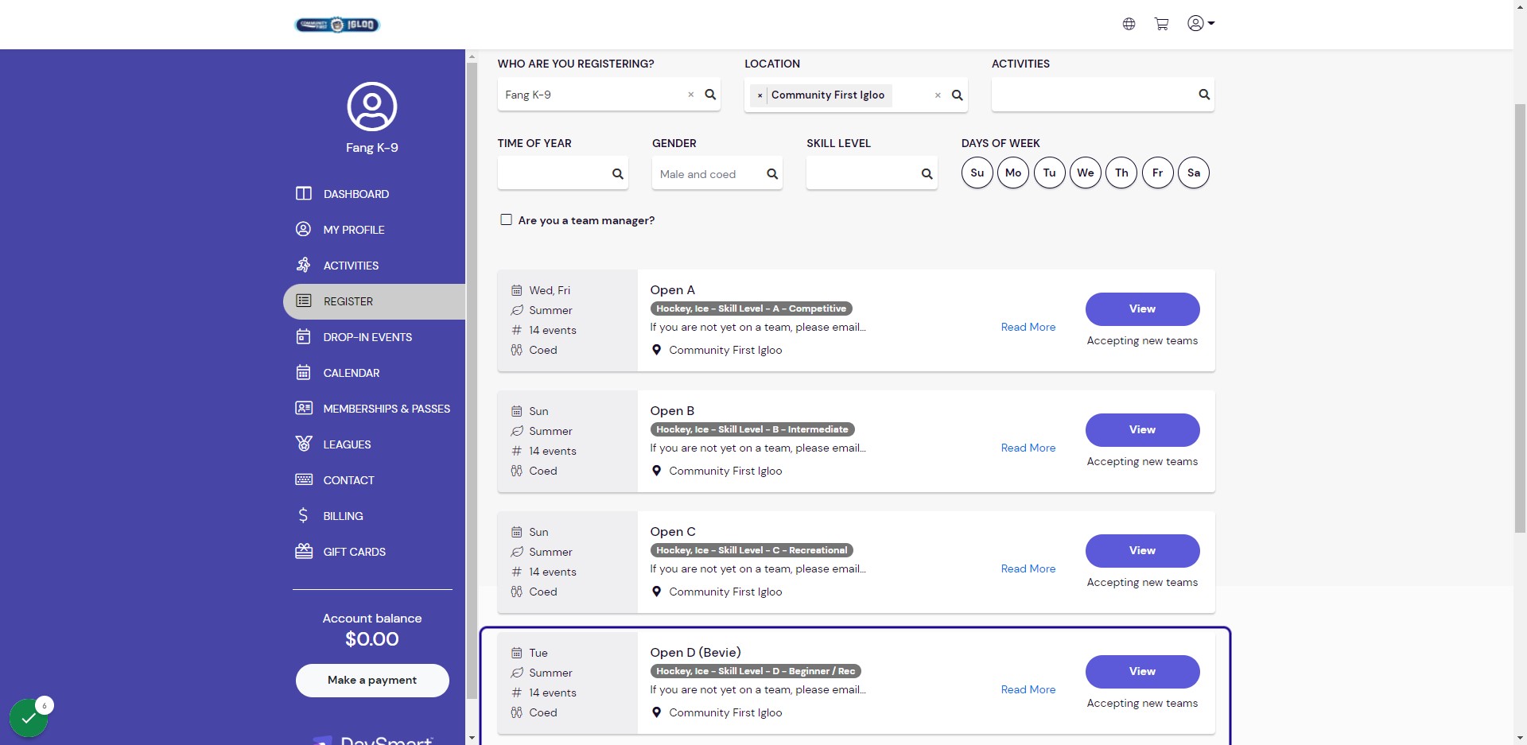Screen dimensions: 1527x745
Task: Open the Gender filter dropdown
Action: point(717,173)
